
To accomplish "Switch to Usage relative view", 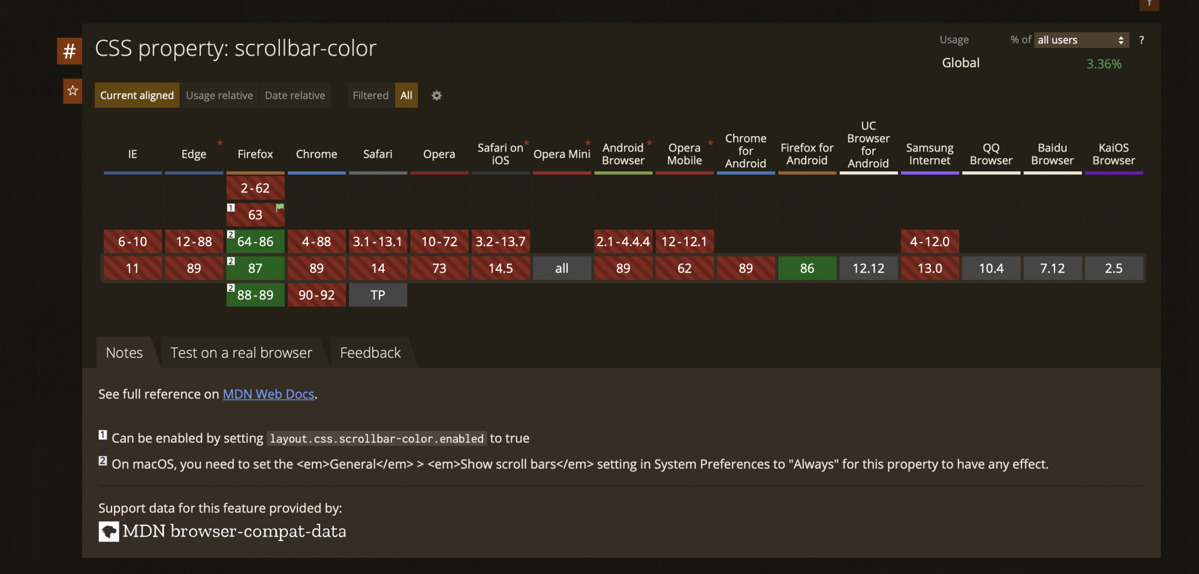I will click(219, 95).
